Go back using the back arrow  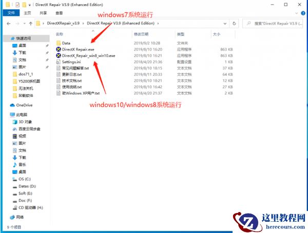pyautogui.click(x=8, y=24)
